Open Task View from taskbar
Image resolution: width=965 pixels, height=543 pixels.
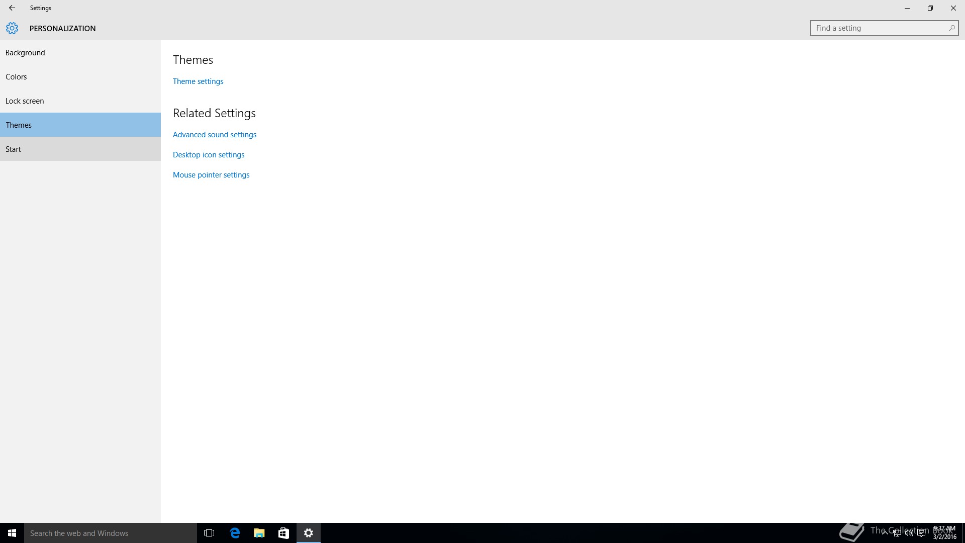[x=209, y=533]
